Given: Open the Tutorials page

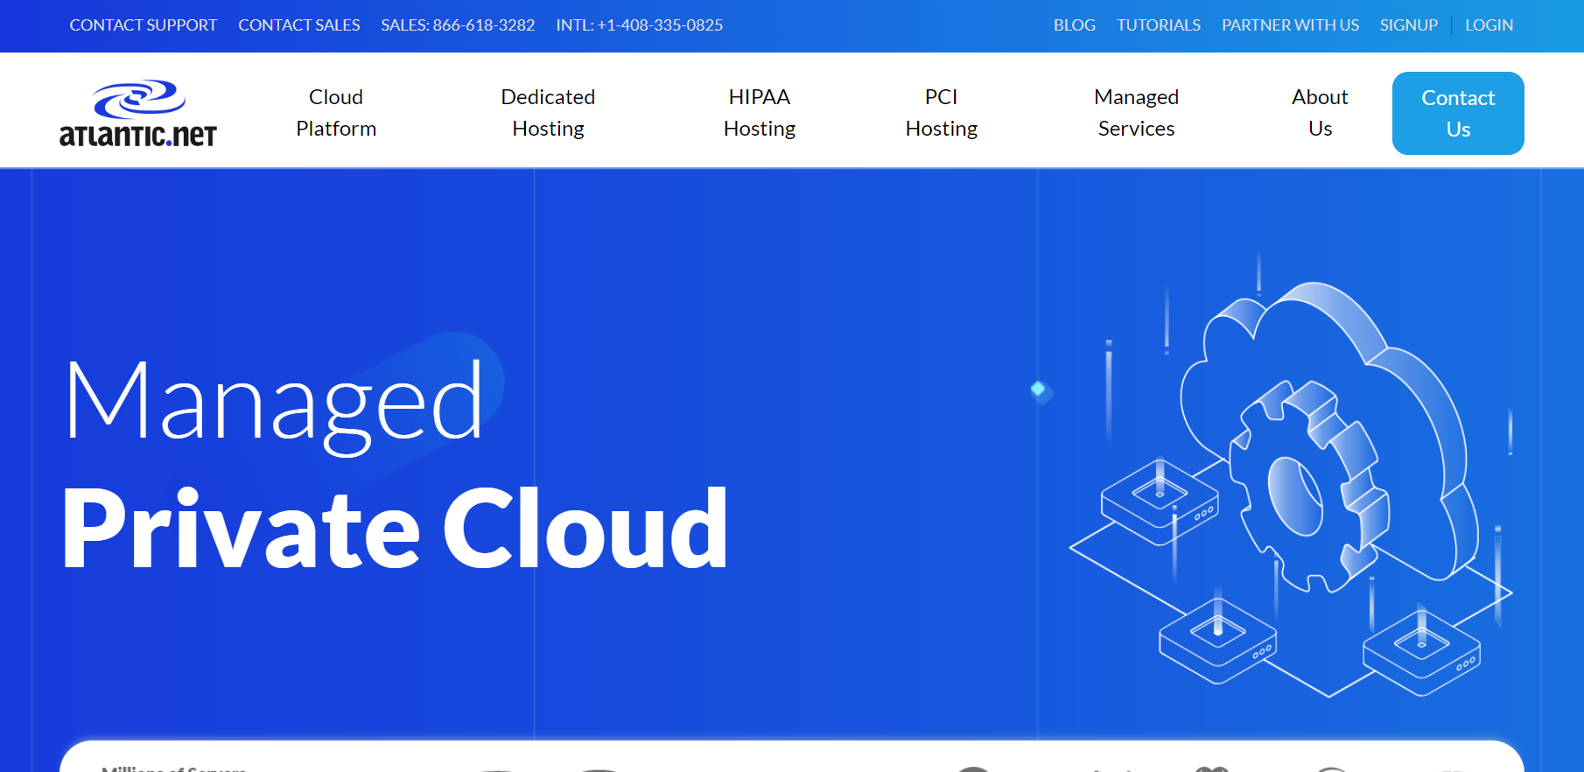Looking at the screenshot, I should (1158, 25).
